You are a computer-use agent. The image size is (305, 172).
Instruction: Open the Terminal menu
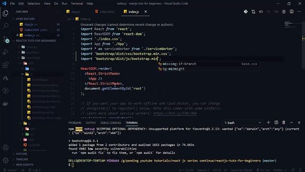click(77, 3)
